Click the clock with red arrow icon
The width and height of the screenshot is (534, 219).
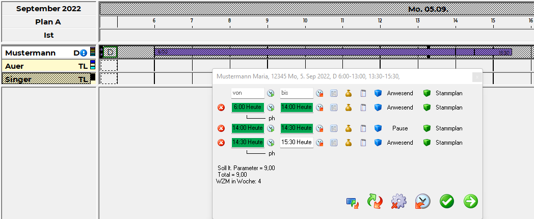click(x=422, y=202)
